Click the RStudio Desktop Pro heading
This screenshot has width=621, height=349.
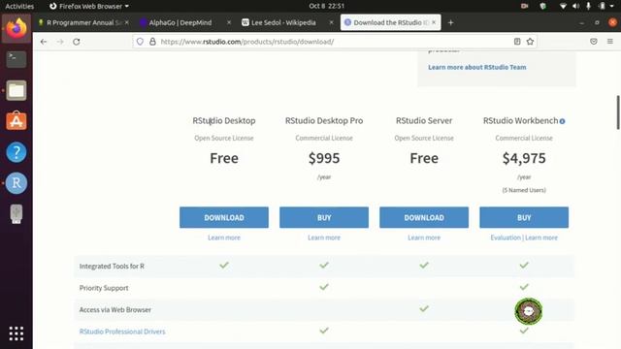[x=324, y=120]
